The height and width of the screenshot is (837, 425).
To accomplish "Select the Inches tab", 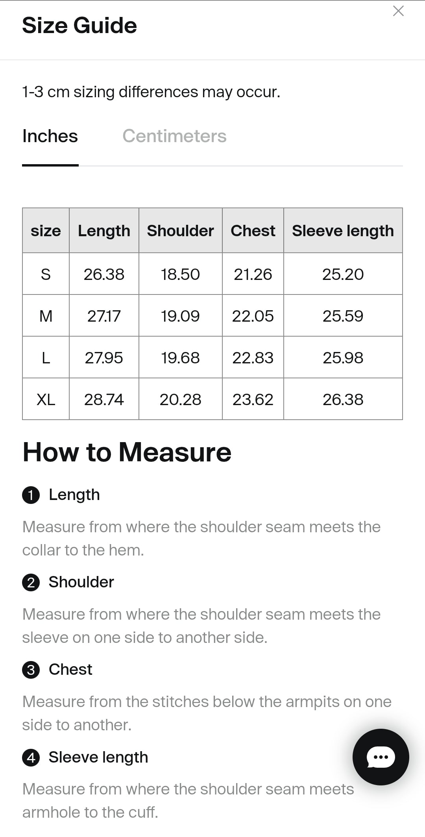I will [50, 136].
